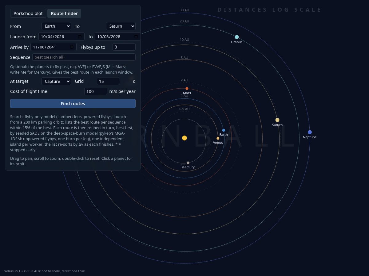Select the Venus planet marker
The height and width of the screenshot is (276, 369).
click(x=218, y=138)
